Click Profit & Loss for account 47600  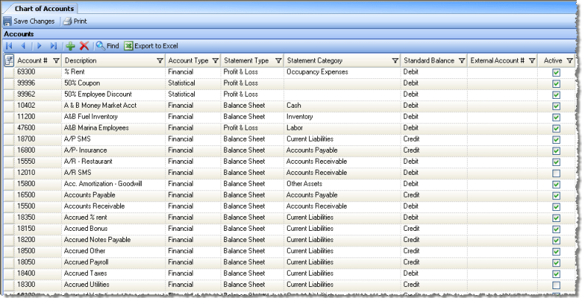[240, 128]
